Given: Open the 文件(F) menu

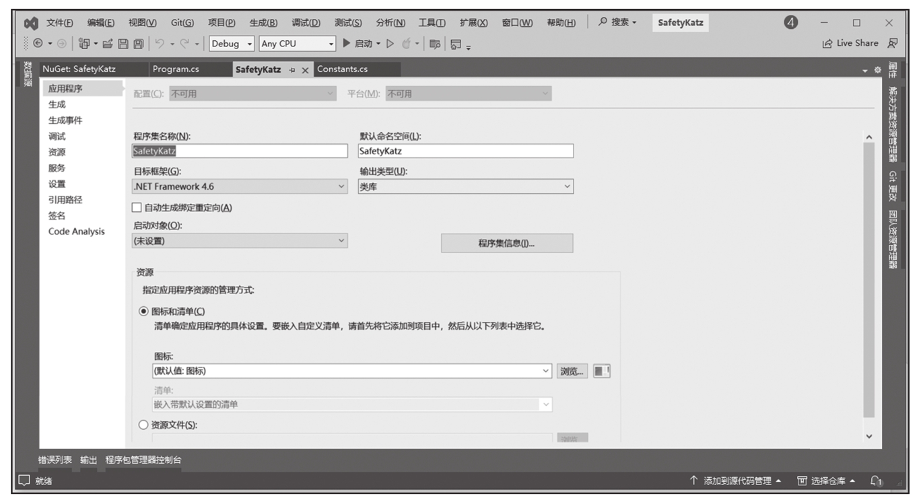Looking at the screenshot, I should [60, 23].
